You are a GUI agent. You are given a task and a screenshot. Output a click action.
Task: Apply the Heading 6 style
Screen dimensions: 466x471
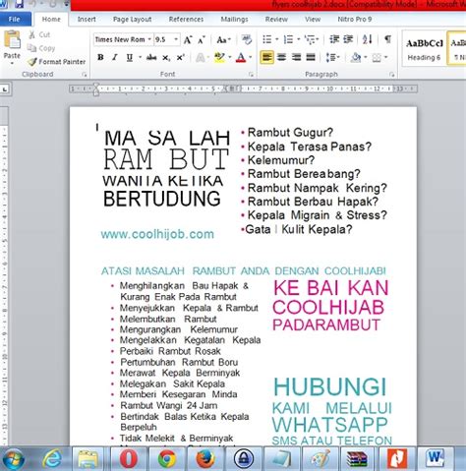(x=424, y=49)
